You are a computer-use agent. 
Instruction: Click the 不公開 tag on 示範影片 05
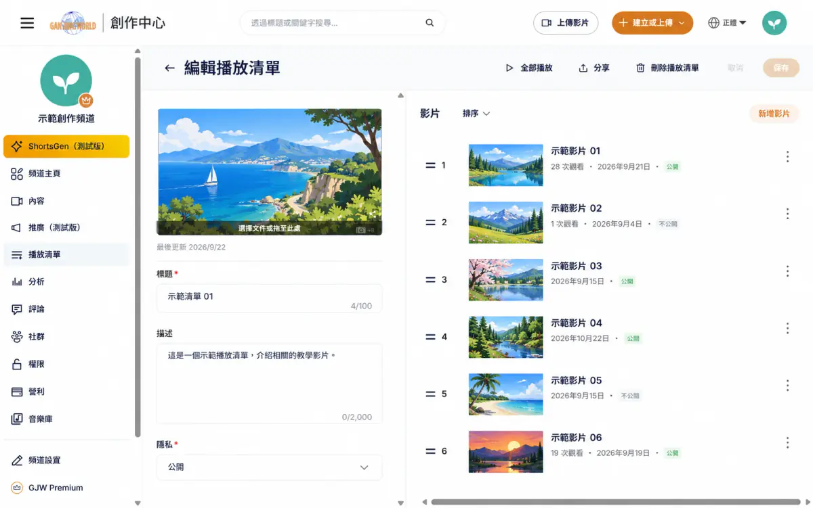tap(629, 396)
